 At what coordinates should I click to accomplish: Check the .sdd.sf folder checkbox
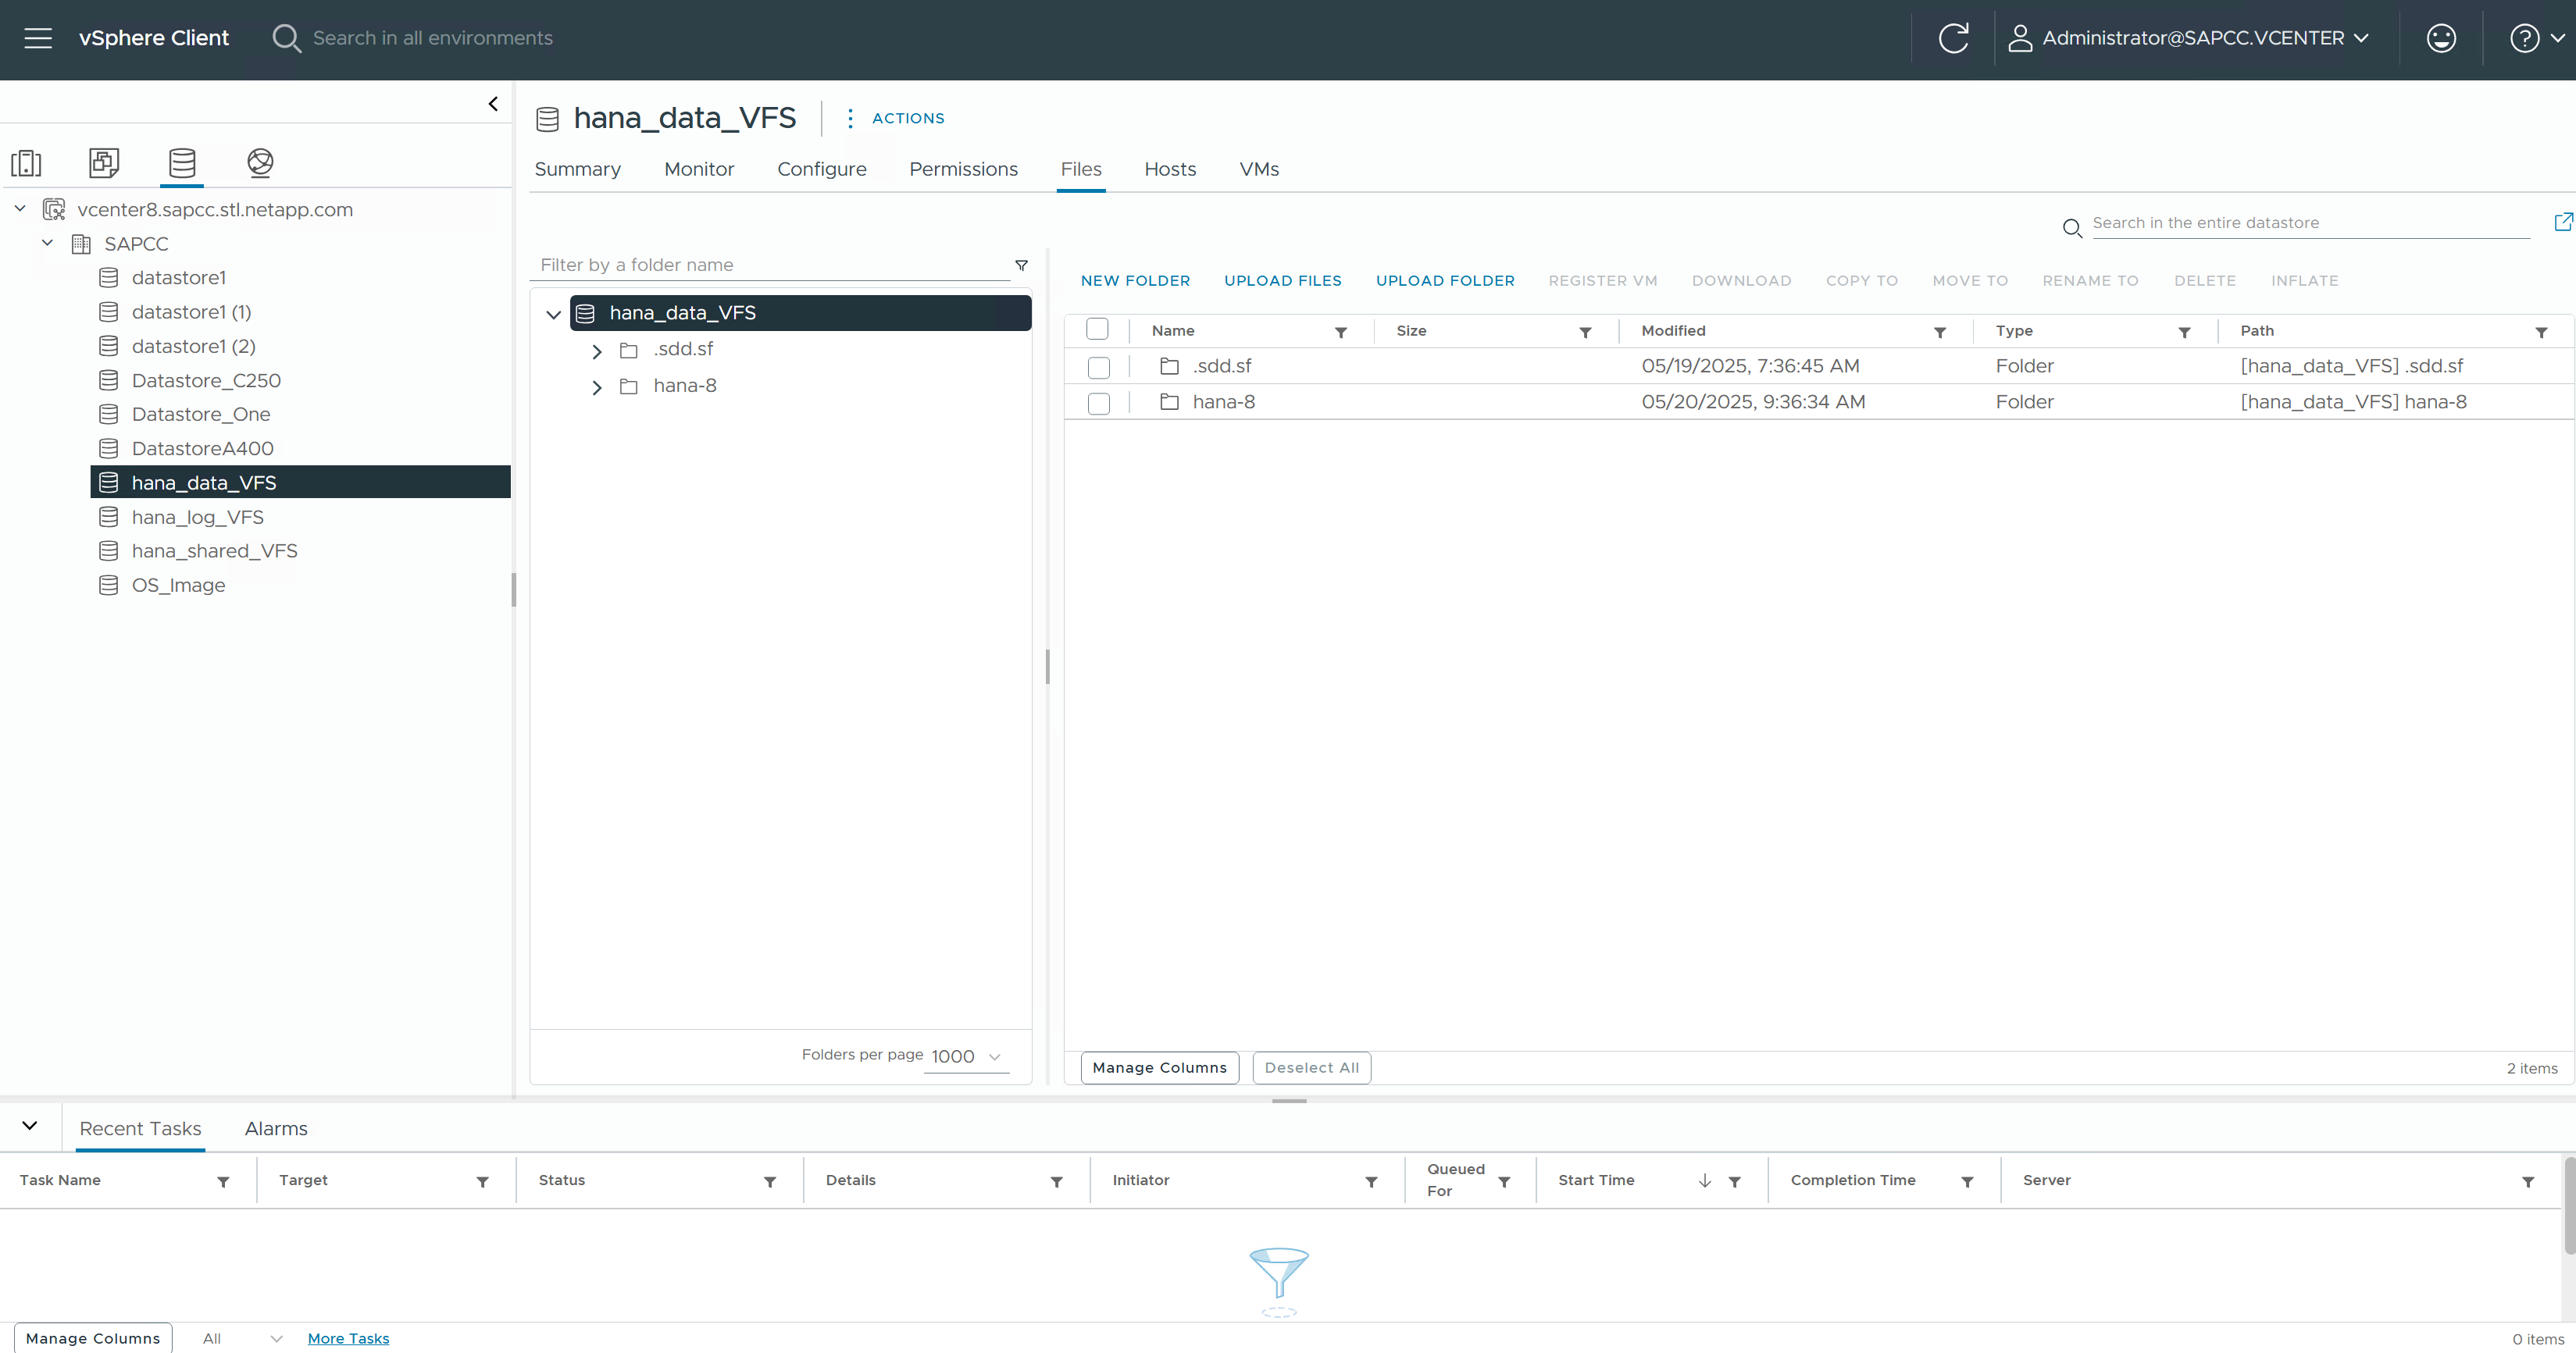(x=1098, y=367)
